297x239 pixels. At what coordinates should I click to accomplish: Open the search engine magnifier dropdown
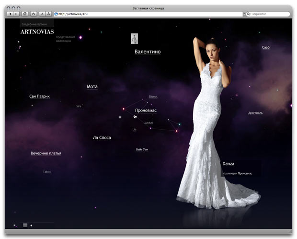point(249,14)
